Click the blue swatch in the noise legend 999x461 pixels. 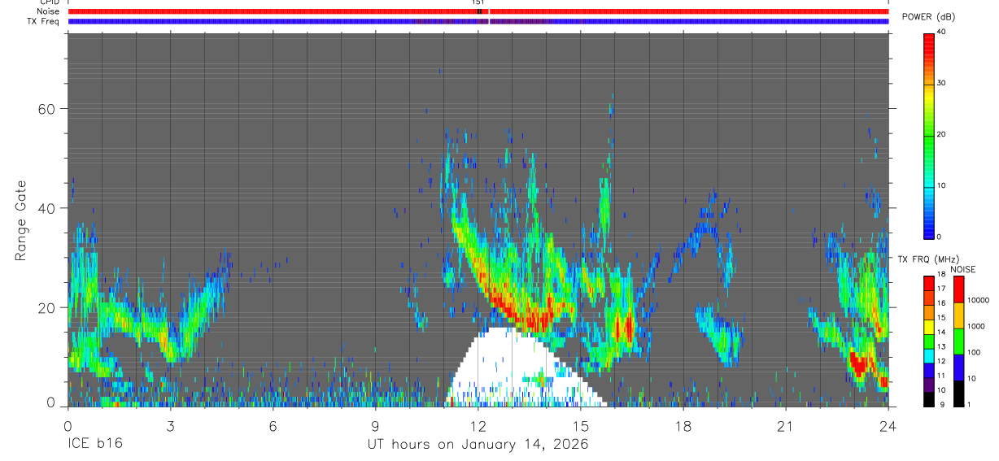click(958, 367)
